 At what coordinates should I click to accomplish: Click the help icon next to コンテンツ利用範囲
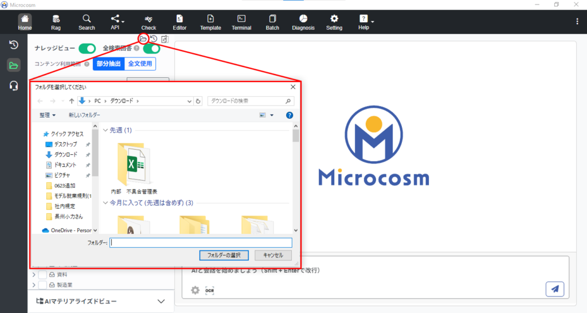(87, 64)
